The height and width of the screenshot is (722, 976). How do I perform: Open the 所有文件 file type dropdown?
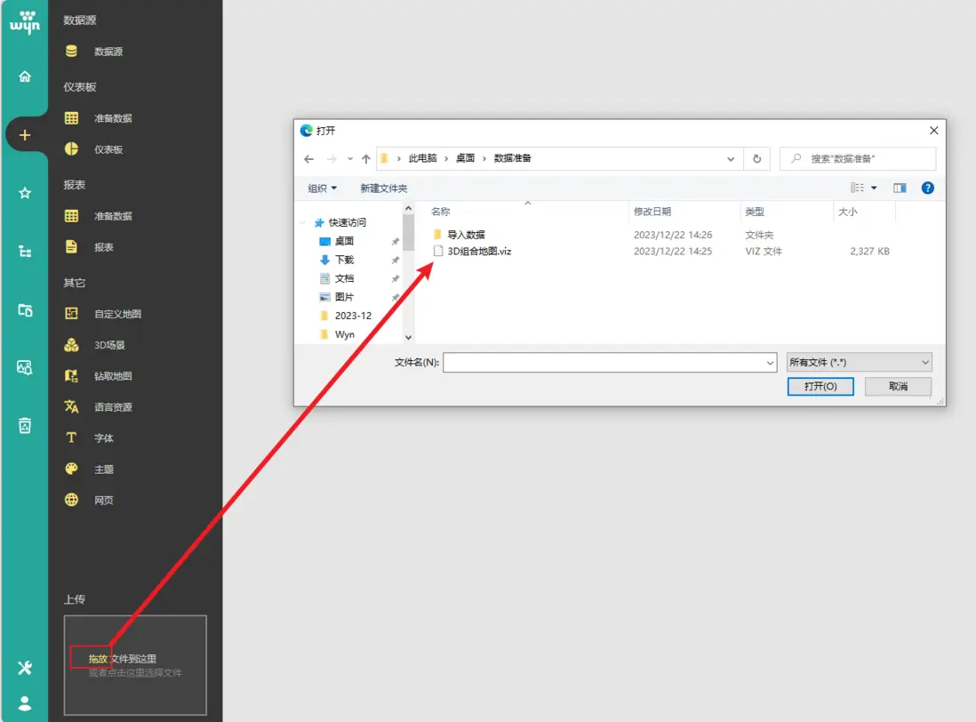click(859, 362)
